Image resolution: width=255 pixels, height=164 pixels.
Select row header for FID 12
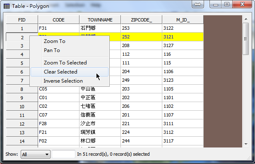22,124
